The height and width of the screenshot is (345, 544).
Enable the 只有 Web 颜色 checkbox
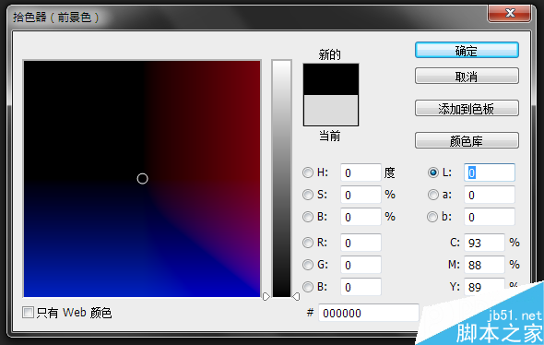click(28, 313)
